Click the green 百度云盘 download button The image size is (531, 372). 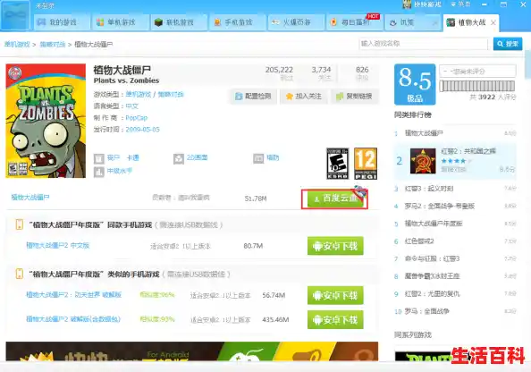335,199
